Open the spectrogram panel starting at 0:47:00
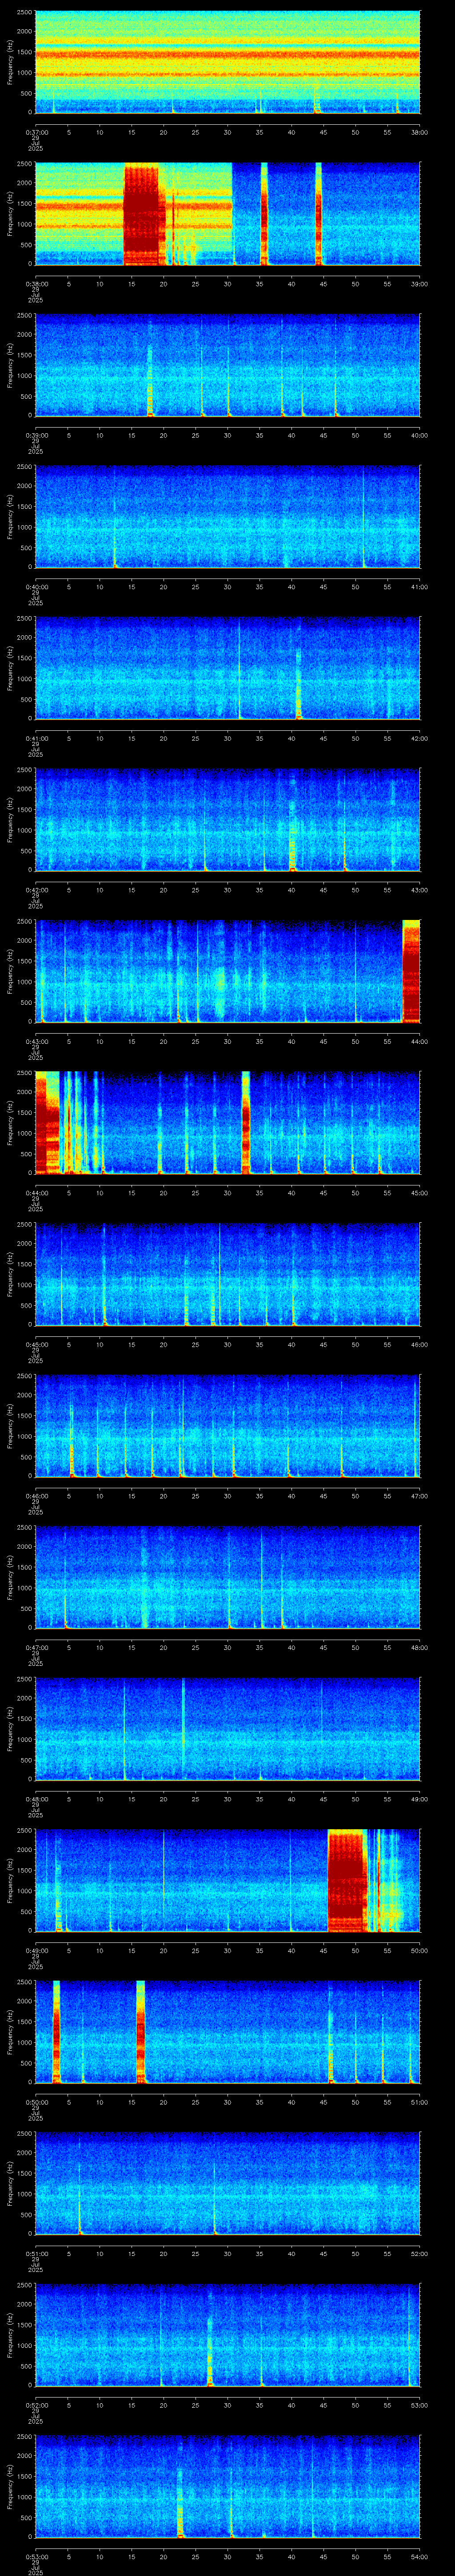The height and width of the screenshot is (2576, 455). (x=227, y=1577)
